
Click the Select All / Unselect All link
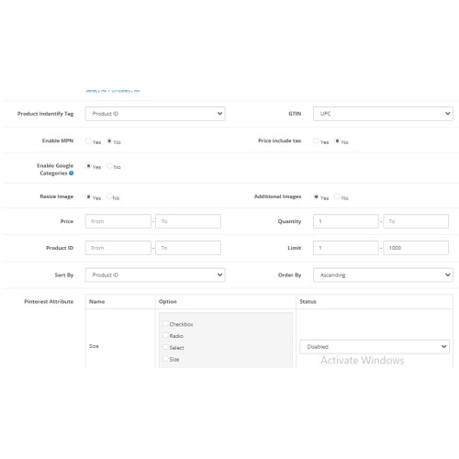[113, 91]
